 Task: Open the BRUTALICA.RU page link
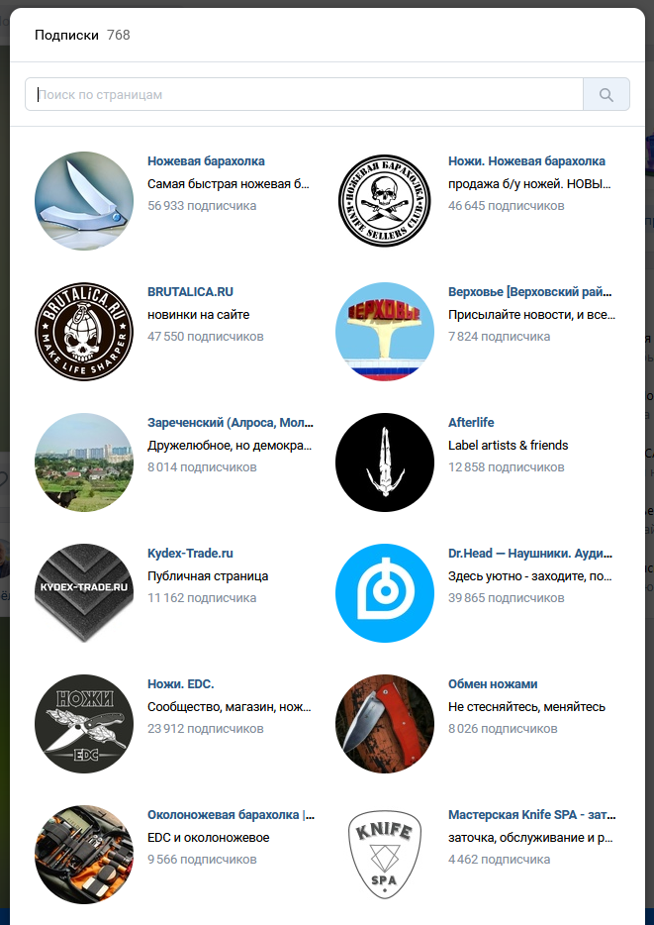click(x=190, y=292)
